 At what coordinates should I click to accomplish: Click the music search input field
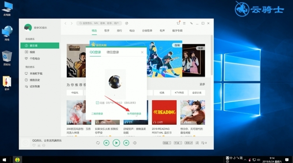(99, 23)
